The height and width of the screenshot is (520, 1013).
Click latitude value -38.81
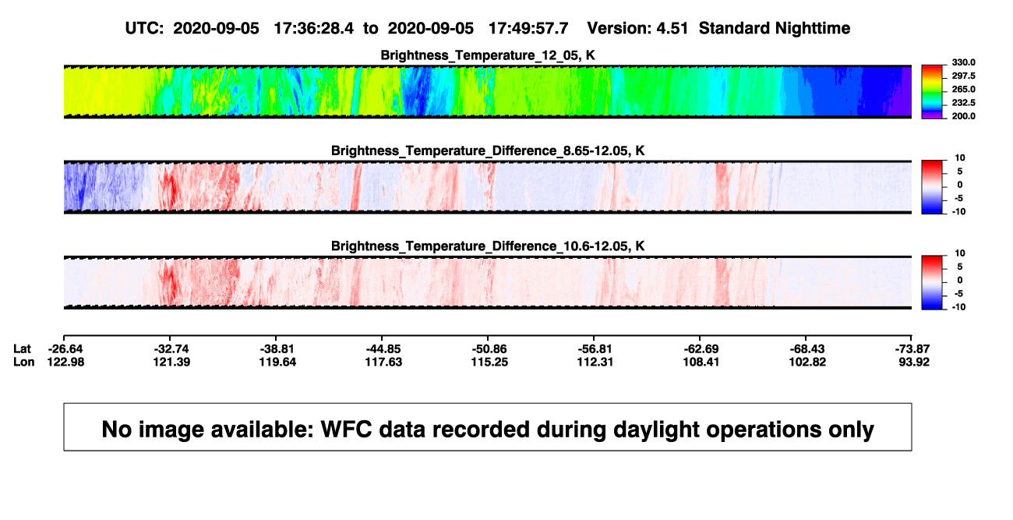[277, 348]
